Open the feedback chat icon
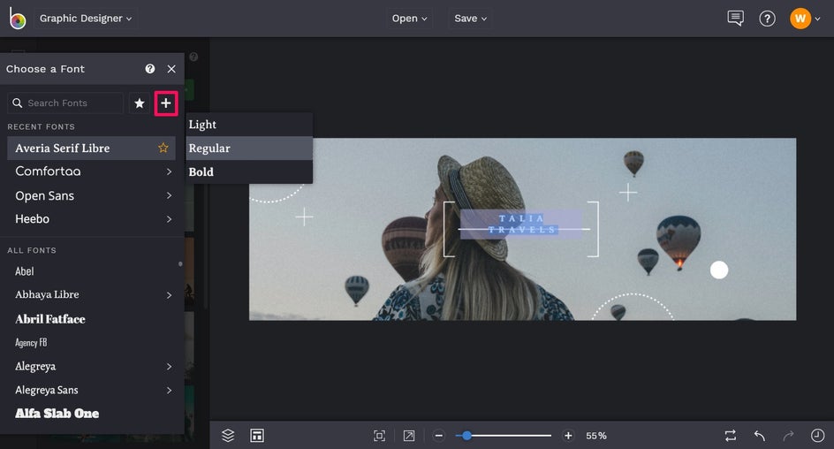 tap(736, 19)
